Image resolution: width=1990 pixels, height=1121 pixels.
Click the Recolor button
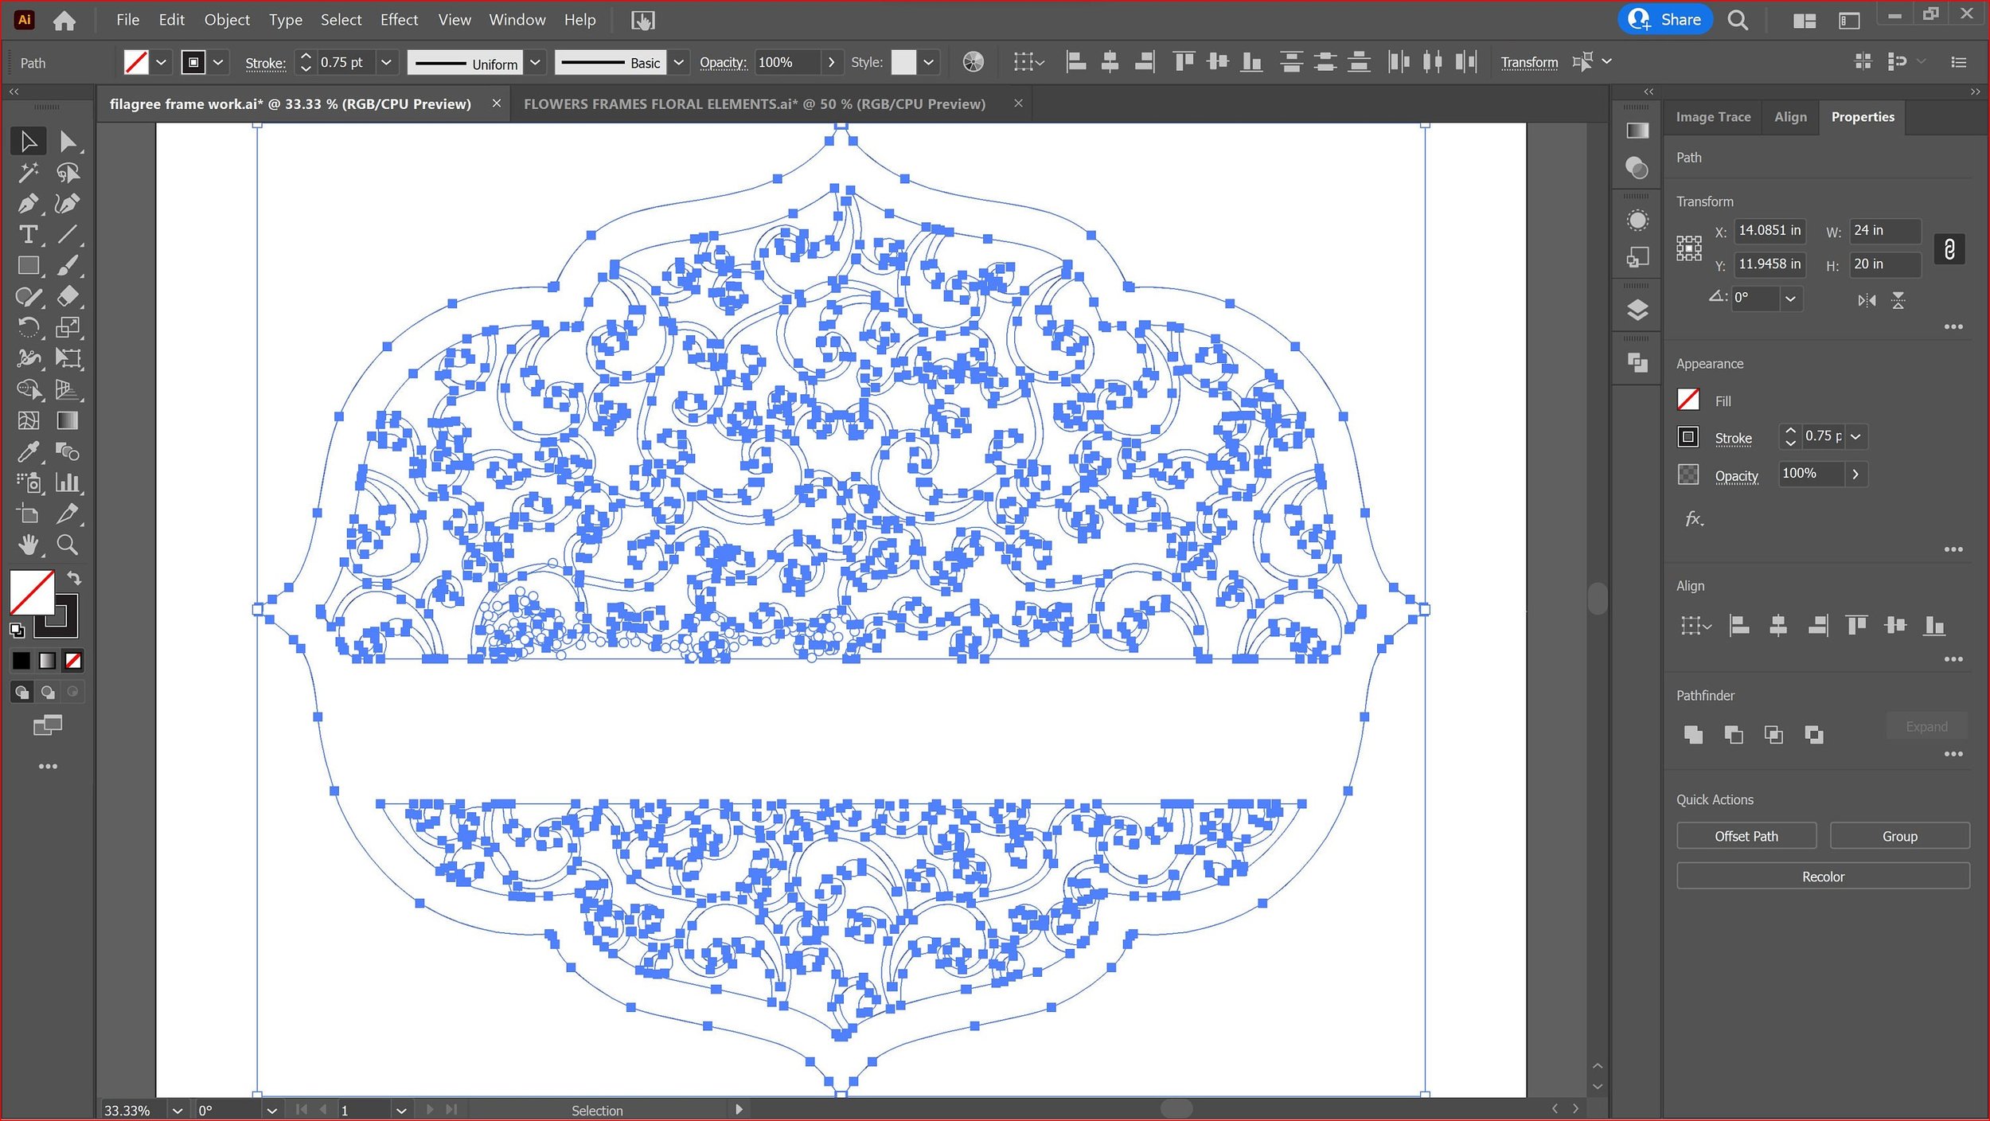(x=1823, y=877)
